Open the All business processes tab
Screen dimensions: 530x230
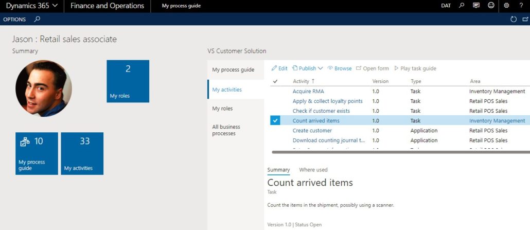click(236, 130)
